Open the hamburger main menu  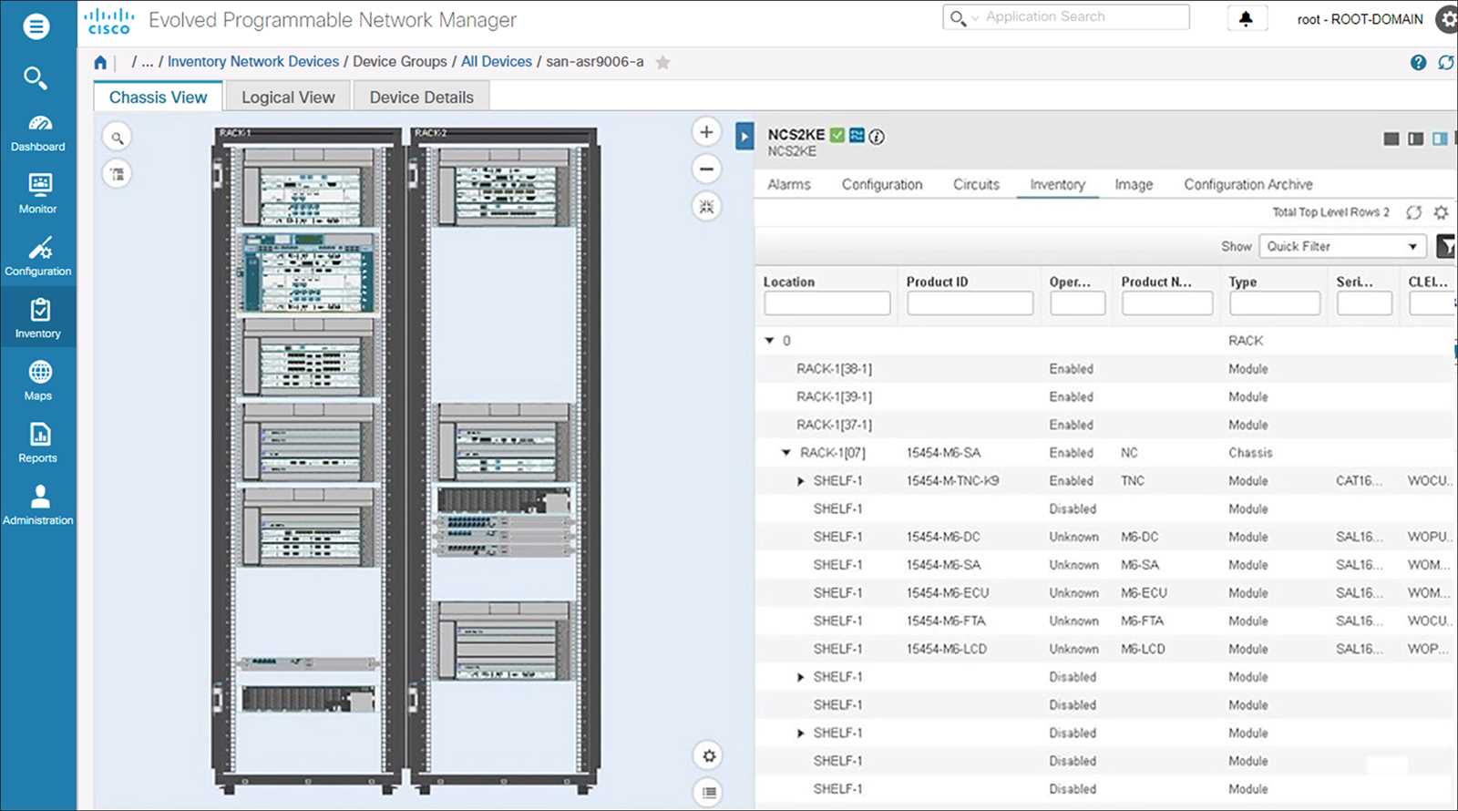36,26
